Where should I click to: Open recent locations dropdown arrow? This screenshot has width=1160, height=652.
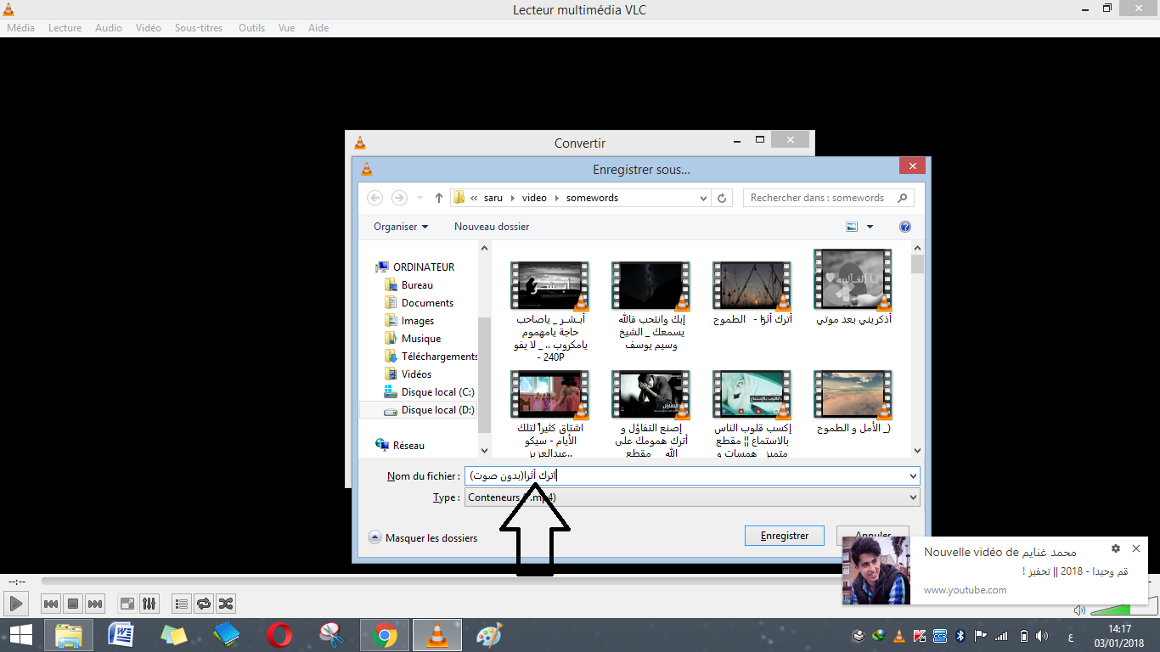[420, 198]
